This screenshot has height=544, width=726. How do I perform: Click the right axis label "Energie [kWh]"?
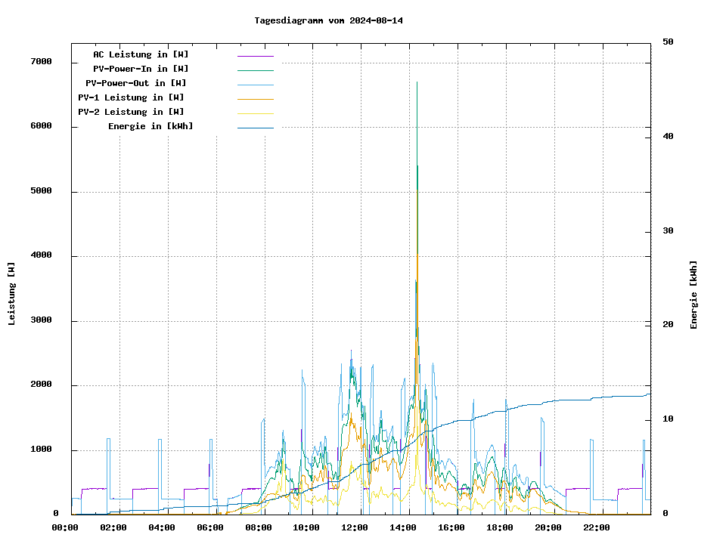tap(693, 295)
